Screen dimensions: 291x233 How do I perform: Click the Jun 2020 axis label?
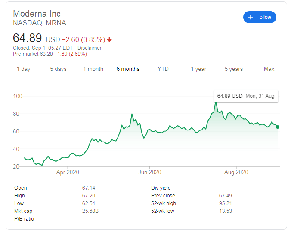149,172
